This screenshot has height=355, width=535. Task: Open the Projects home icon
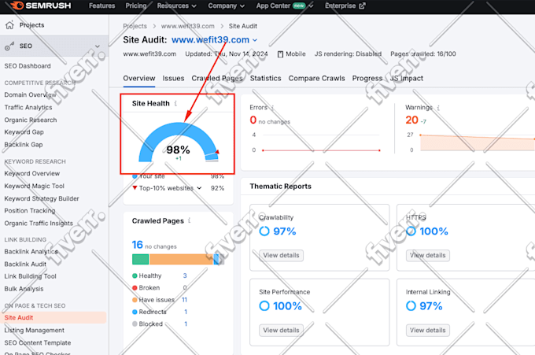[x=9, y=25]
